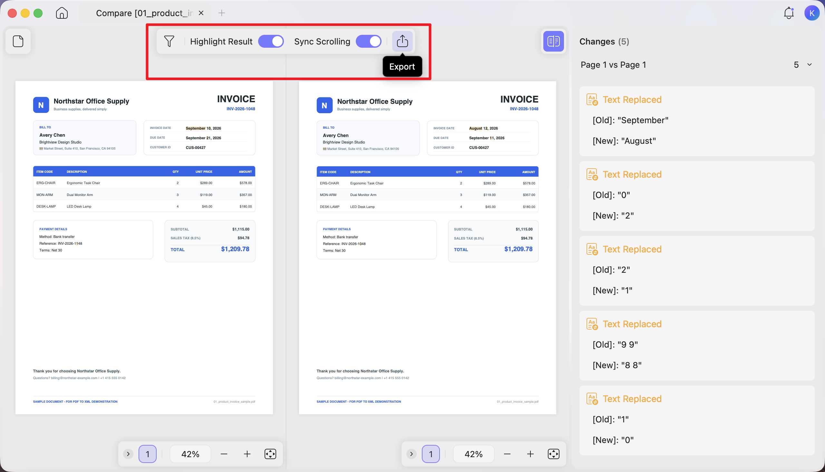Click the Export share icon
This screenshot has height=472, width=825.
click(402, 41)
